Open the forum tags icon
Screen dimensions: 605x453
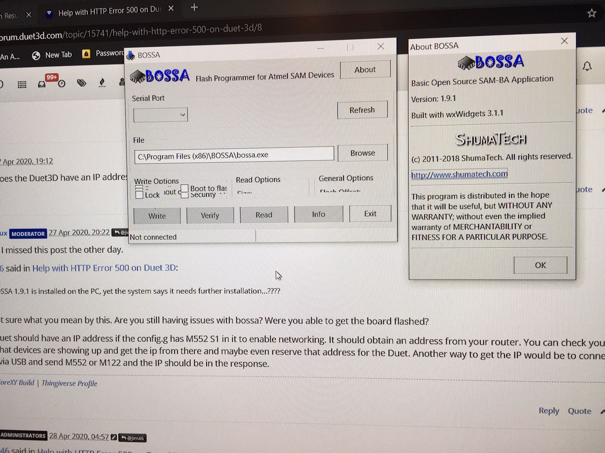82,83
